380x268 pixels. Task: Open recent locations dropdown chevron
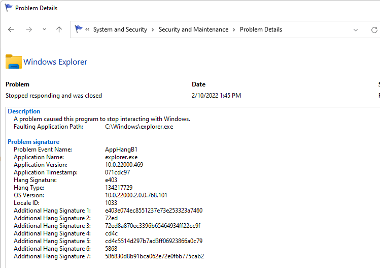44,29
